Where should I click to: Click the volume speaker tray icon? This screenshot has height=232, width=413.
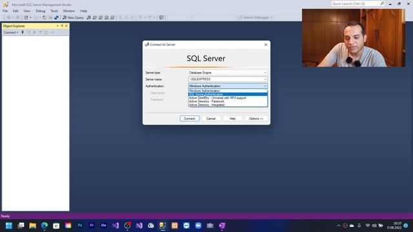(374, 226)
